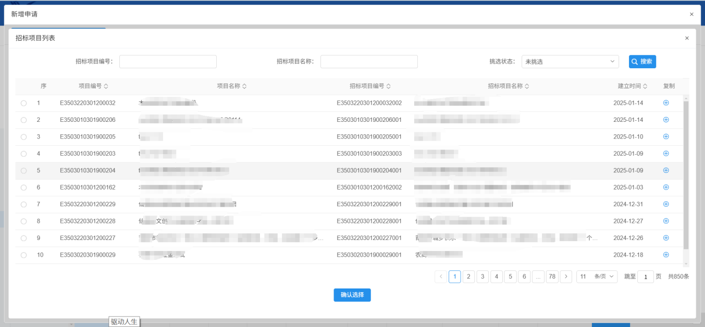Click the copy plus icon in row 3
This screenshot has height=327, width=705.
[x=665, y=136]
